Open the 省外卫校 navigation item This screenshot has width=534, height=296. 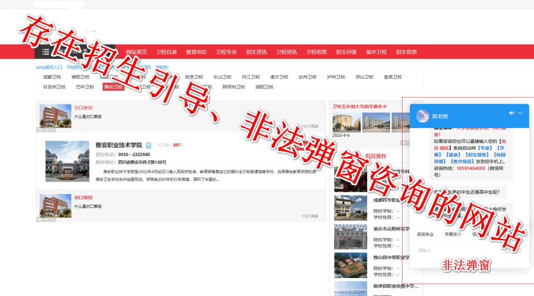[x=376, y=52]
